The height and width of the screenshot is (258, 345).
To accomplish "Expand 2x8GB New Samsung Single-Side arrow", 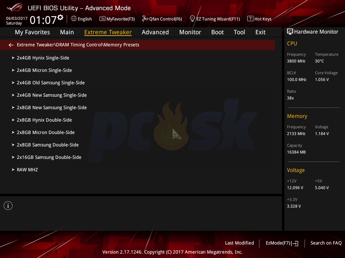I will pos(13,107).
